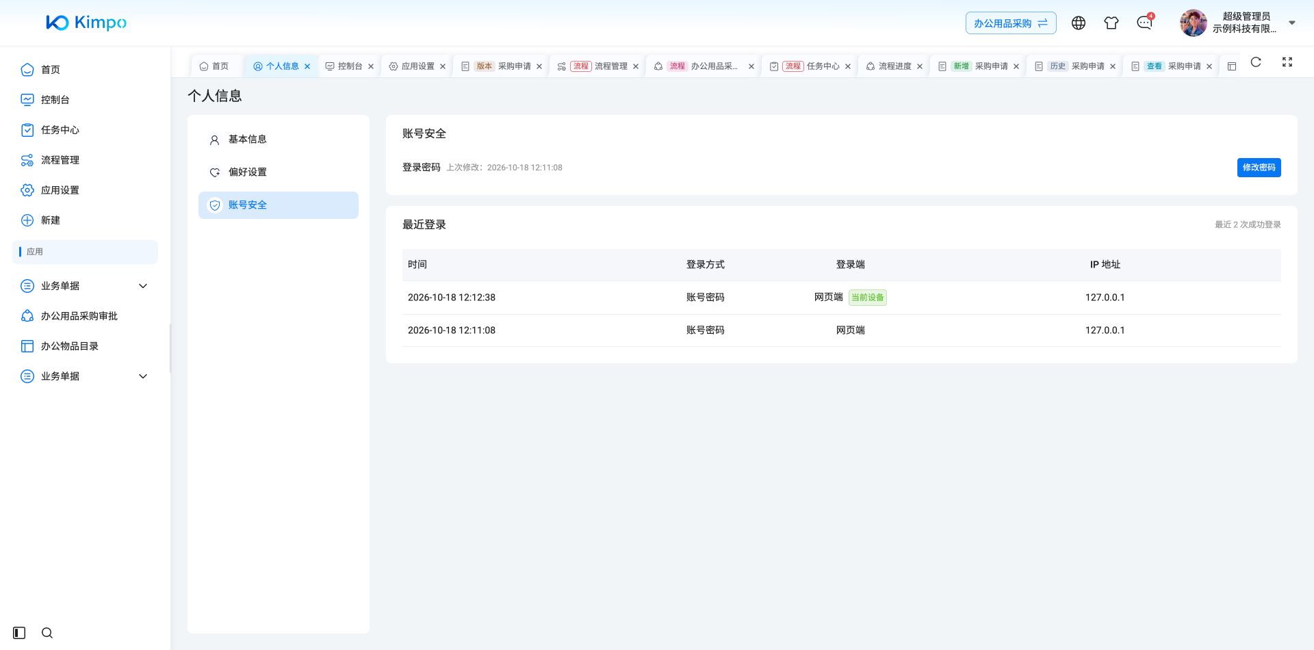Open the user account dropdown arrow

pyautogui.click(x=1292, y=23)
